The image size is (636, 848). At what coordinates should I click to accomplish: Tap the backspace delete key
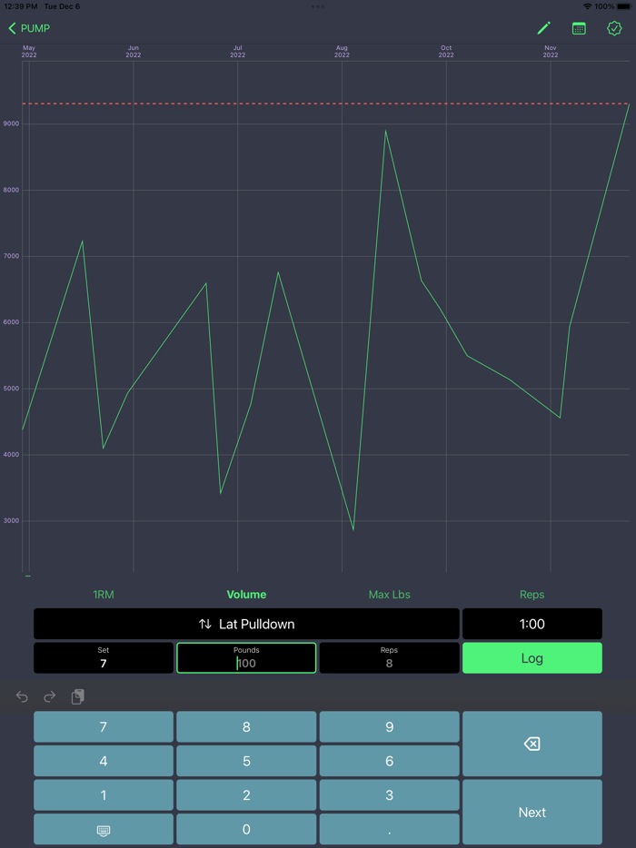click(532, 744)
